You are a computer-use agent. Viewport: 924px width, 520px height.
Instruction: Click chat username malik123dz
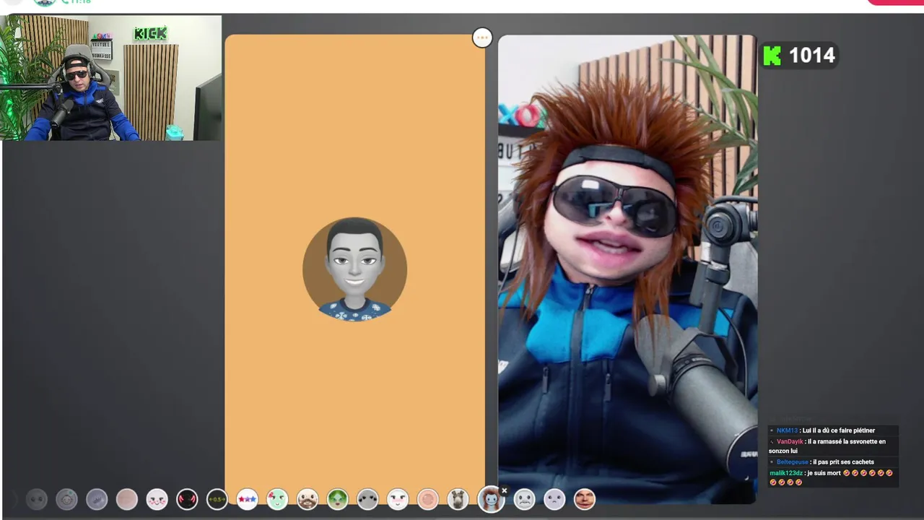786,473
